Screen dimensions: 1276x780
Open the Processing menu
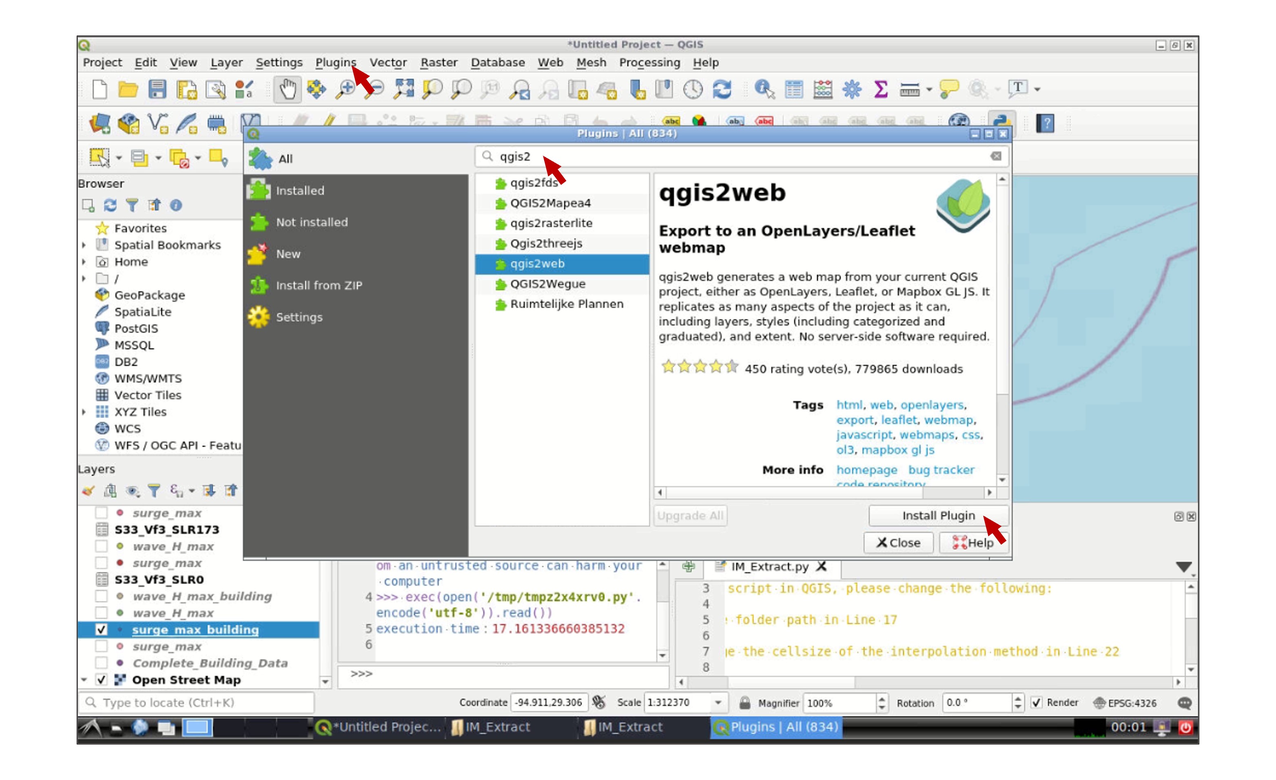coord(649,62)
